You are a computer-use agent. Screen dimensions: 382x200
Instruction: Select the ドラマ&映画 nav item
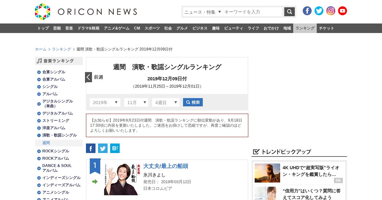click(x=88, y=28)
